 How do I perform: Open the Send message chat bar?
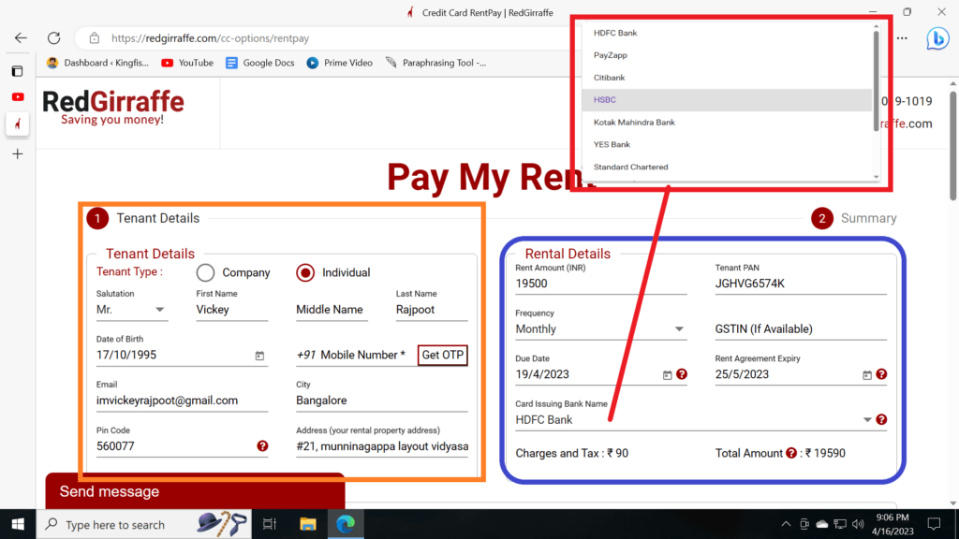195,491
